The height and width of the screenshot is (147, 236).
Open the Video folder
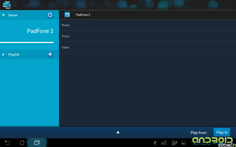pos(147,47)
